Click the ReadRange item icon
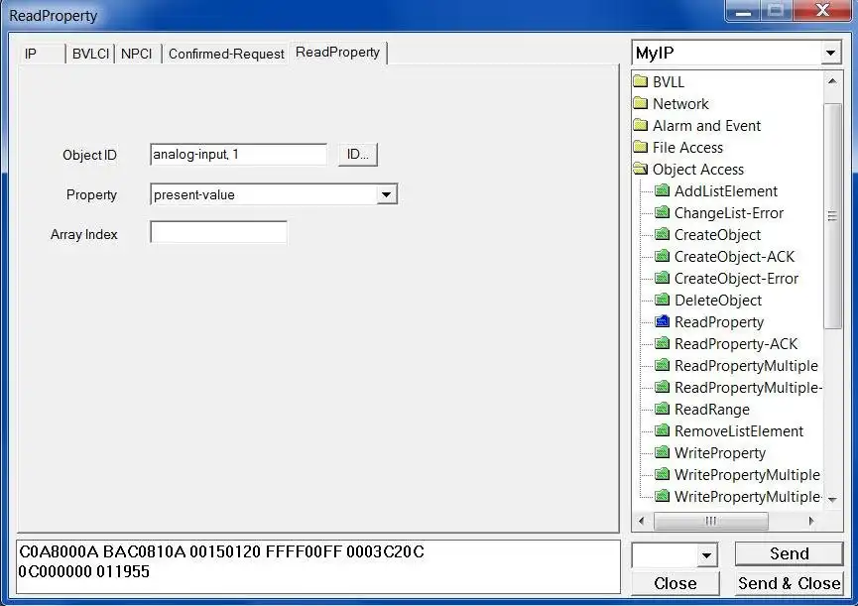The height and width of the screenshot is (606, 858). pos(663,409)
